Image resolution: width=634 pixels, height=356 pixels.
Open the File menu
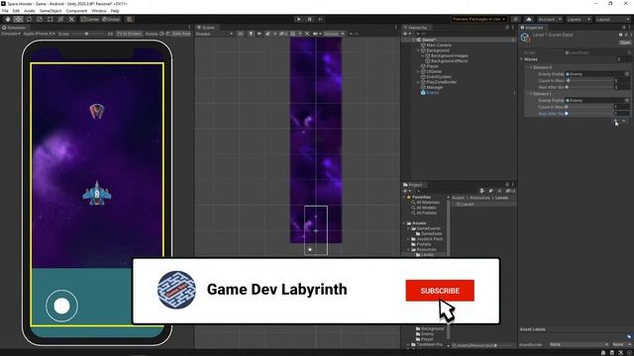pyautogui.click(x=5, y=11)
